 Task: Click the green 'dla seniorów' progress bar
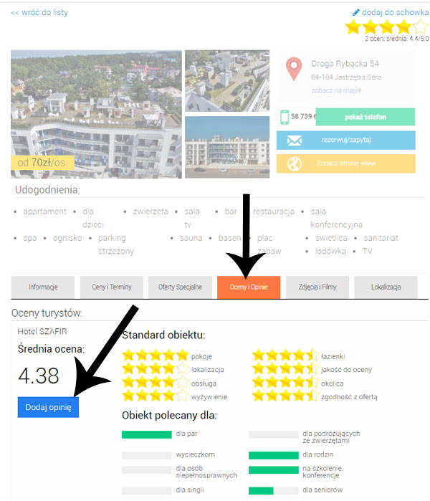coord(261,490)
